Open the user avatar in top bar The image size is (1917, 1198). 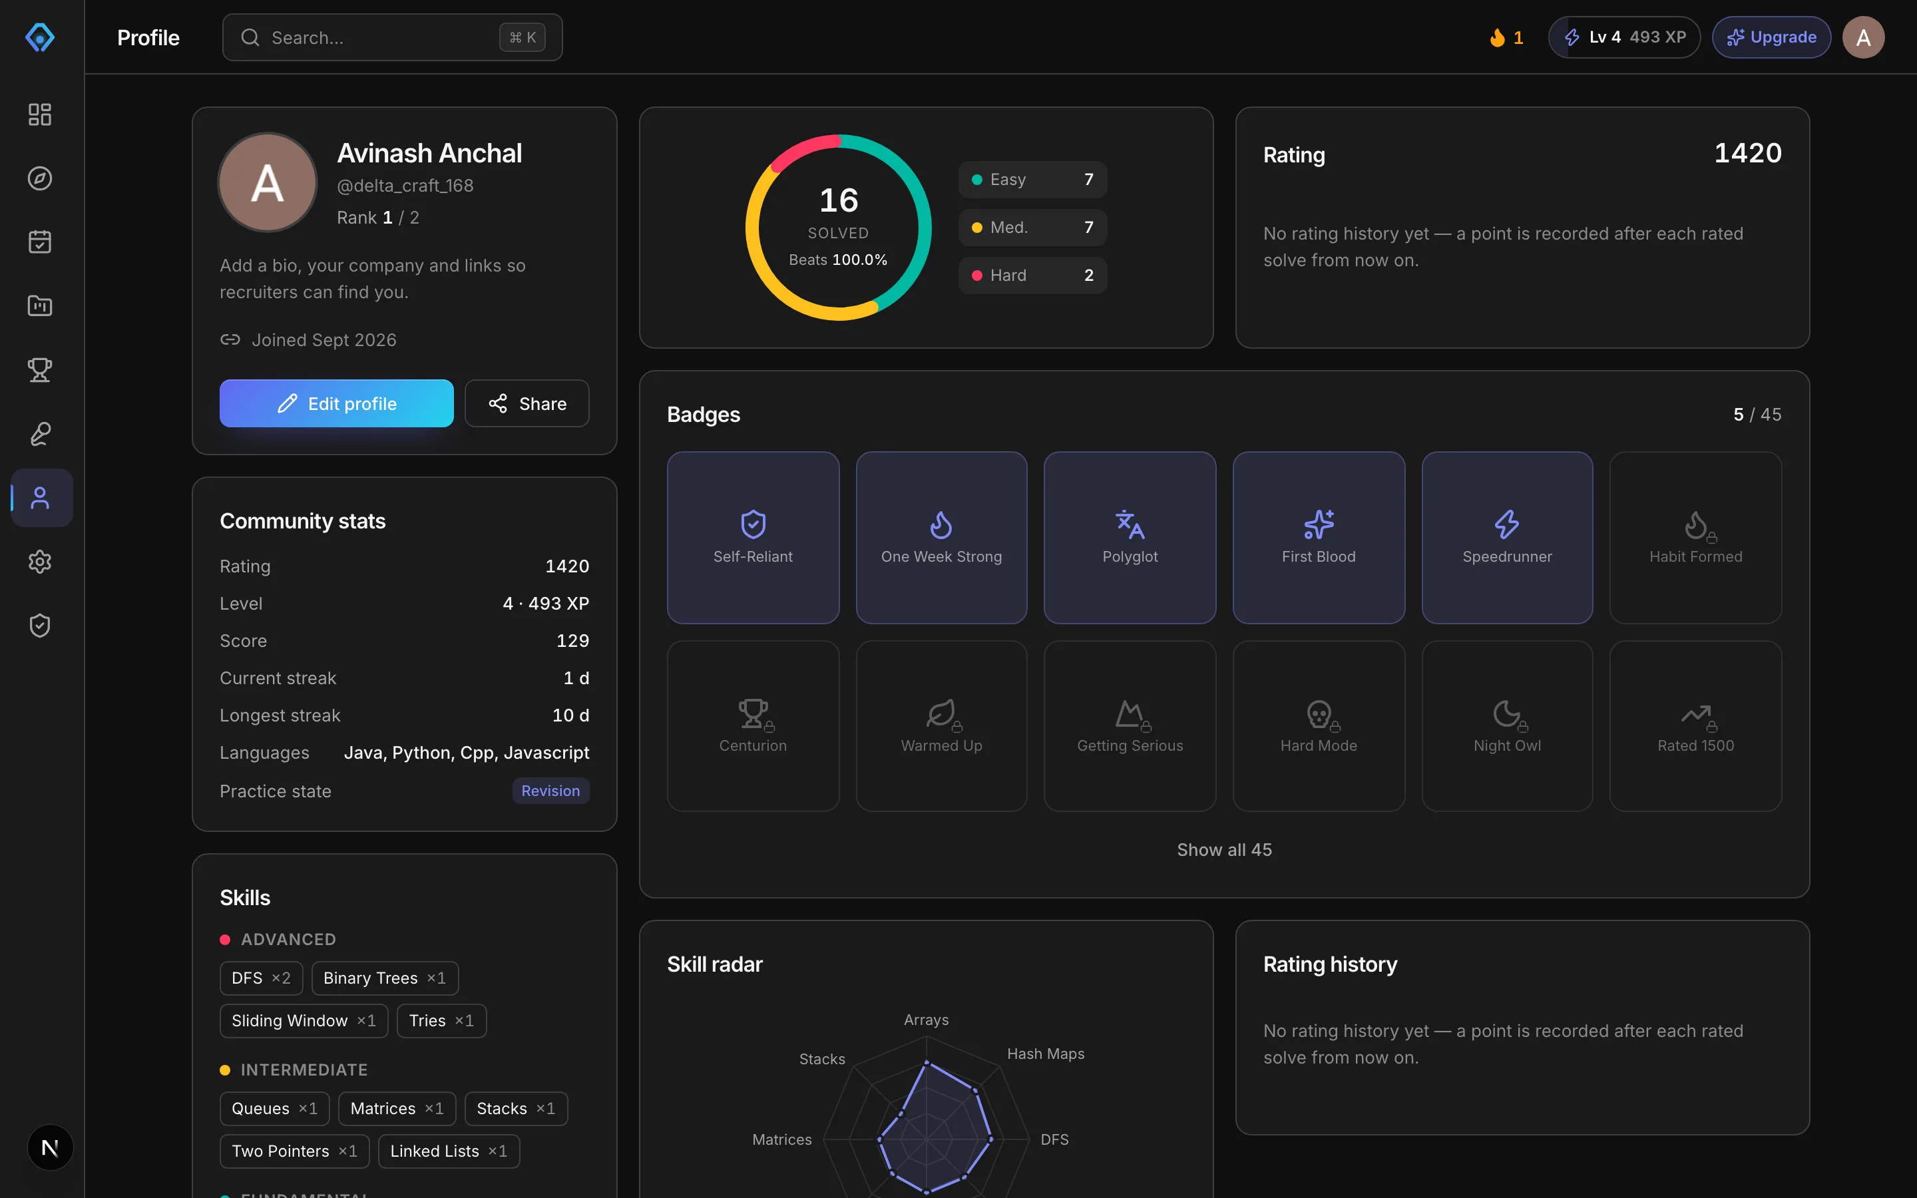point(1863,37)
